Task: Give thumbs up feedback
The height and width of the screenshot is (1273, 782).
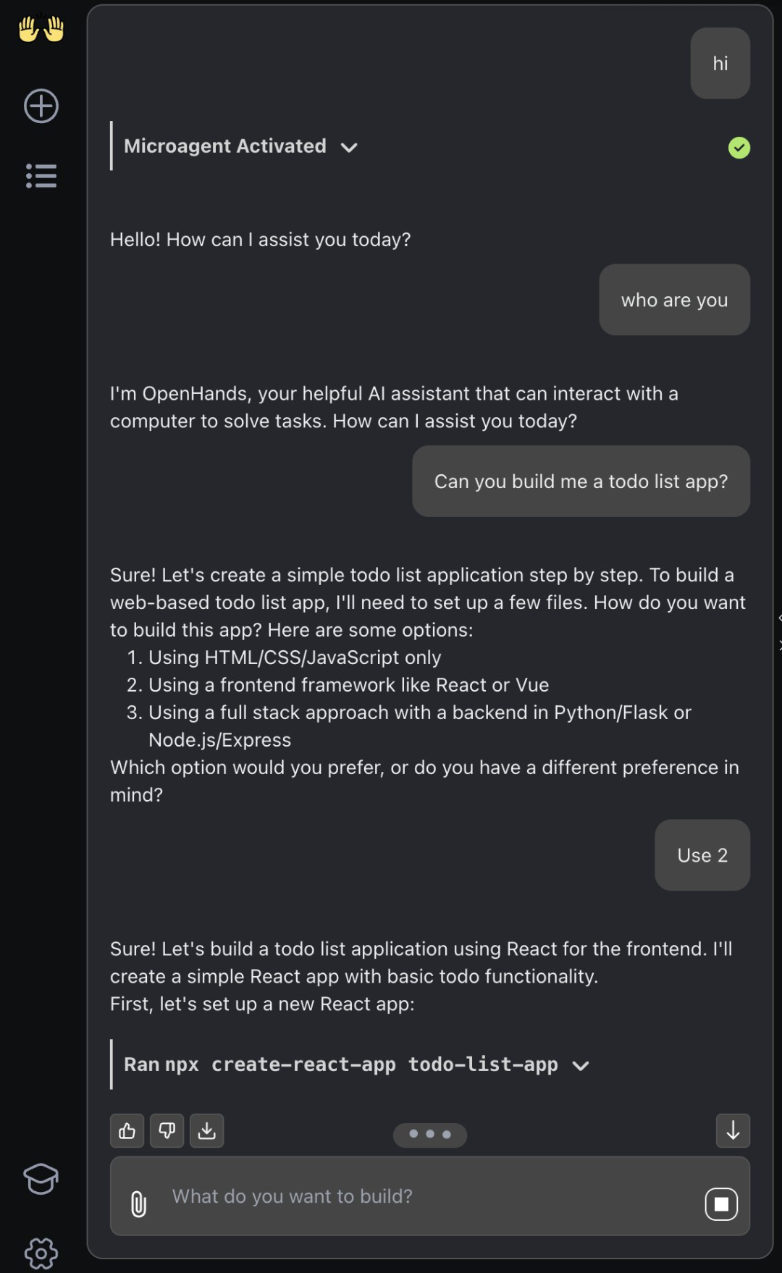Action: (127, 1130)
